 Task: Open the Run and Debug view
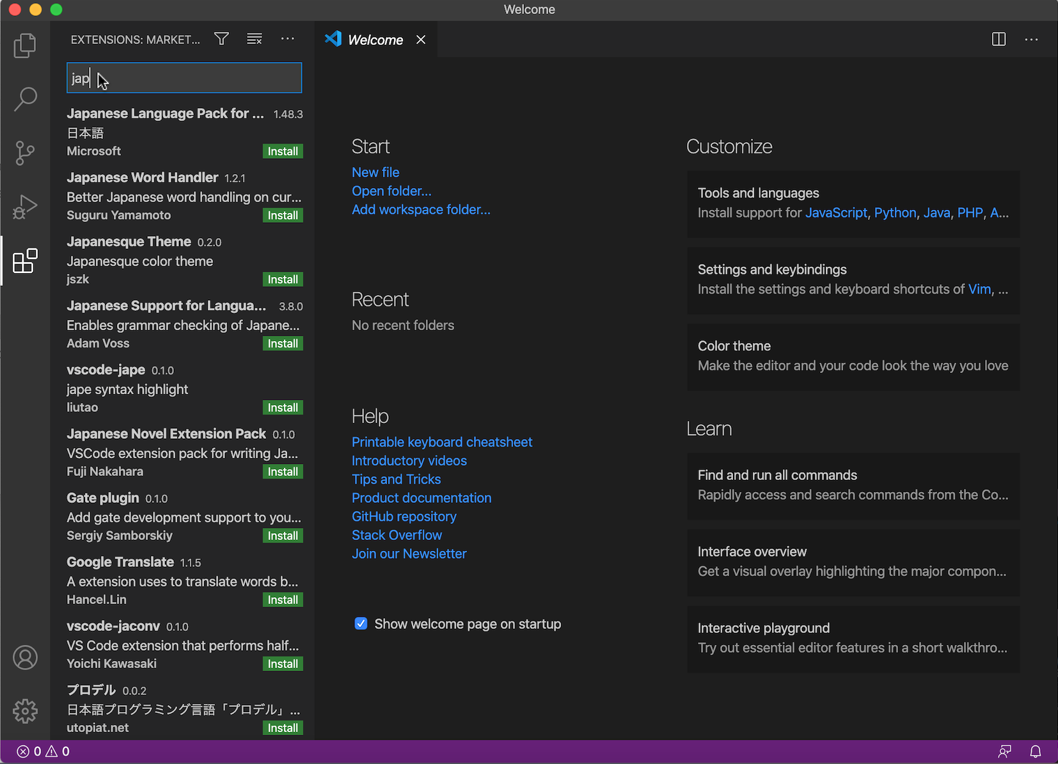pyautogui.click(x=25, y=207)
